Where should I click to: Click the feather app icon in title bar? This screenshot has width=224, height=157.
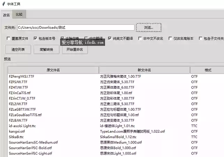click(4, 4)
